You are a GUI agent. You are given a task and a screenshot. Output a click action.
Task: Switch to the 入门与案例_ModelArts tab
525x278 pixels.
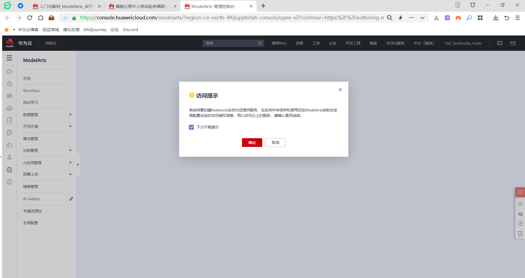(x=66, y=6)
